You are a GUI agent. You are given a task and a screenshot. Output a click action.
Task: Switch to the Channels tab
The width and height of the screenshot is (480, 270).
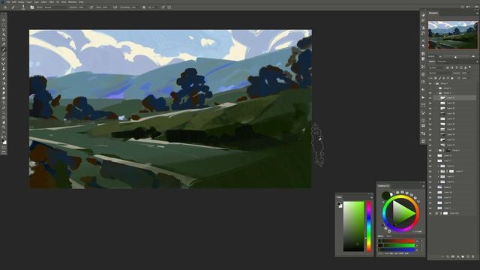tap(442, 61)
